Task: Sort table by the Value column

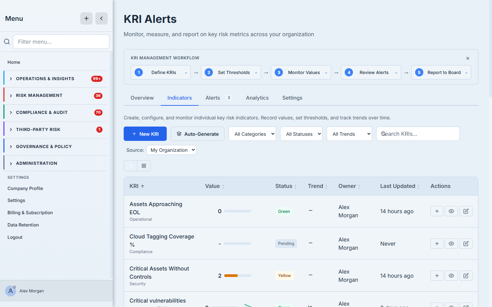Action: [x=215, y=186]
